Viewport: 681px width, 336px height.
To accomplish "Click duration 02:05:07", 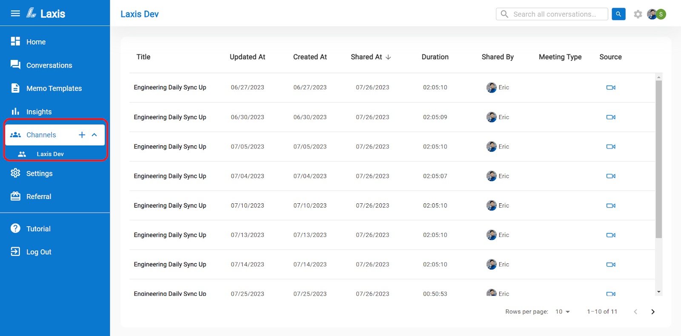I will [x=435, y=176].
